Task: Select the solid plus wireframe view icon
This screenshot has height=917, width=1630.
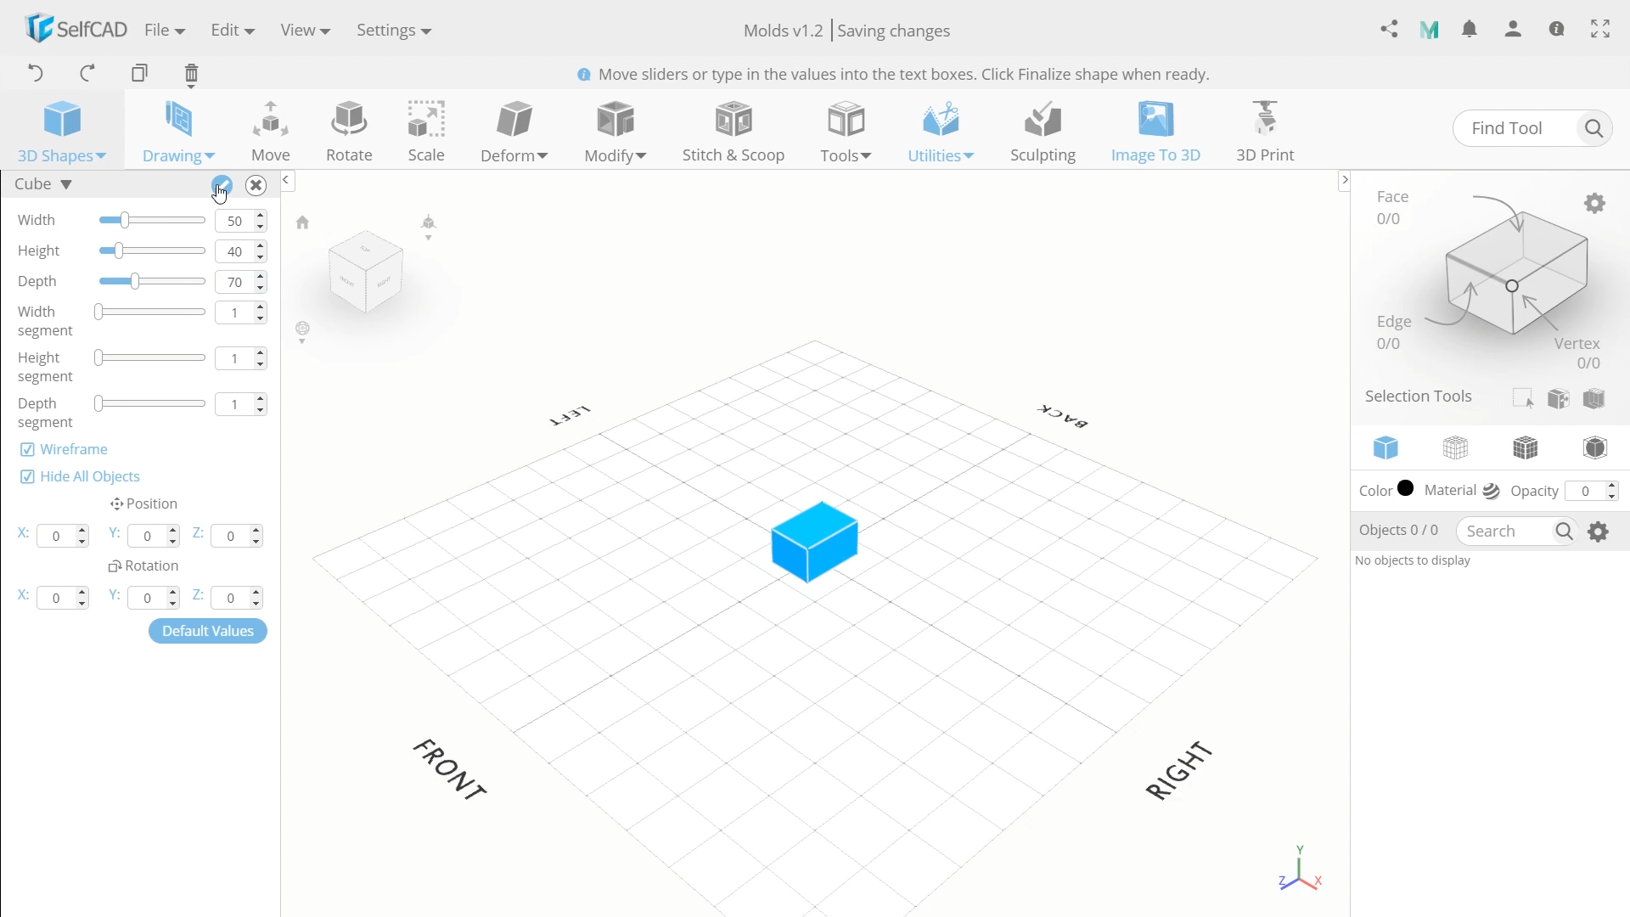Action: (1526, 447)
